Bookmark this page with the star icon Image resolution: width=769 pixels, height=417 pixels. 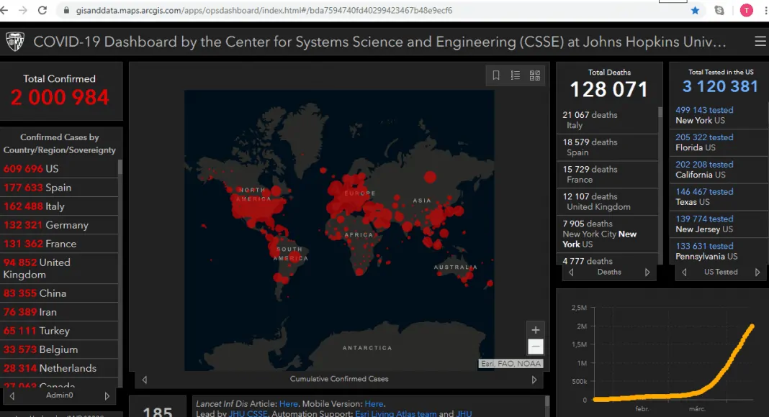point(695,10)
